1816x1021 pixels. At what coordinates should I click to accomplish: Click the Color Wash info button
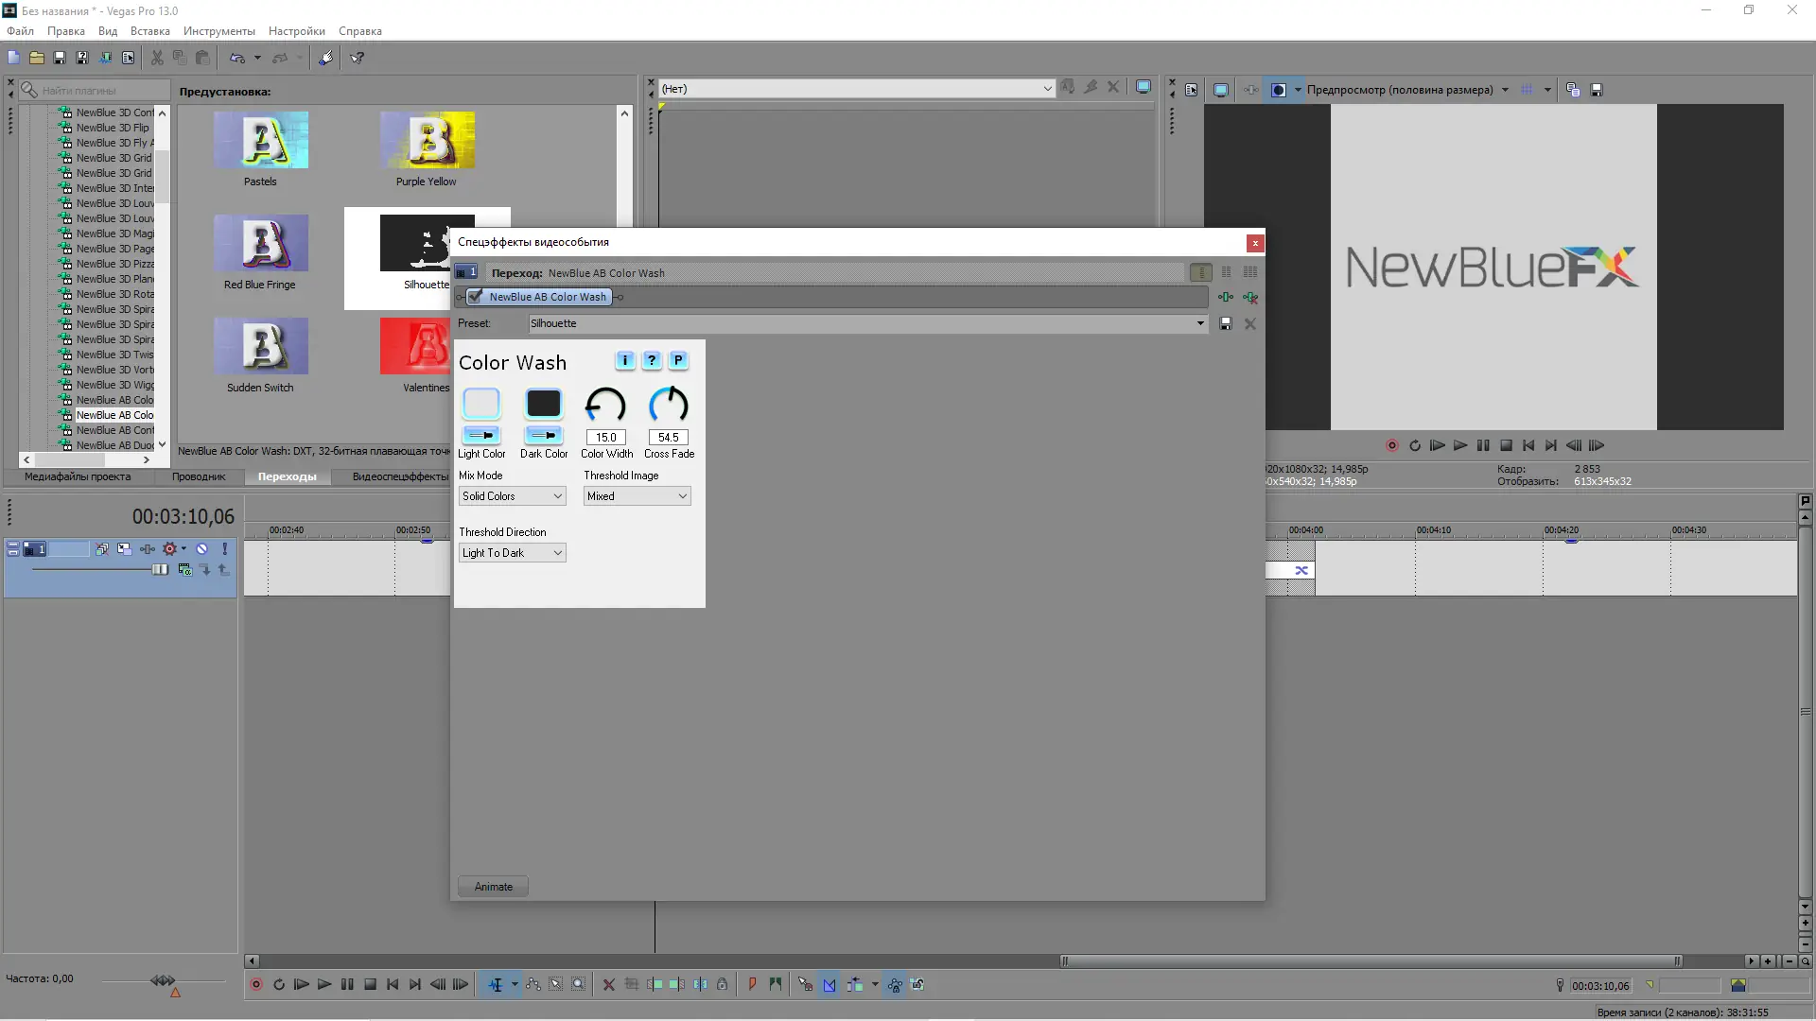pyautogui.click(x=625, y=360)
